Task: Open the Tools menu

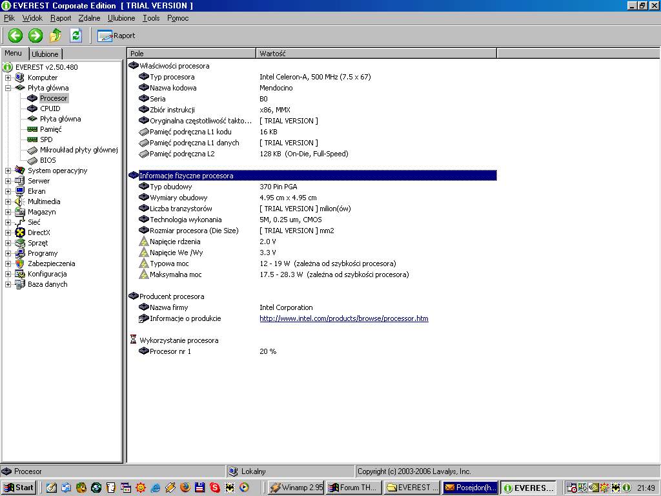Action: [x=151, y=18]
